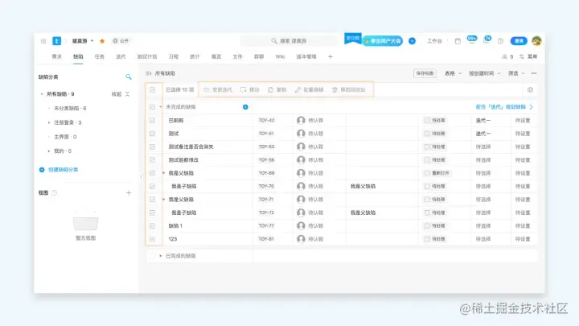Uncheck checkbox for 123 row
This screenshot has width=579, height=326.
click(153, 239)
